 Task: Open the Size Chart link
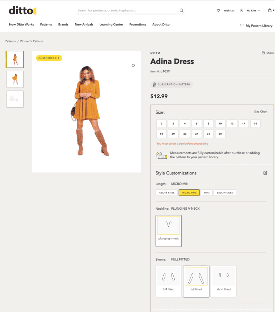261,112
